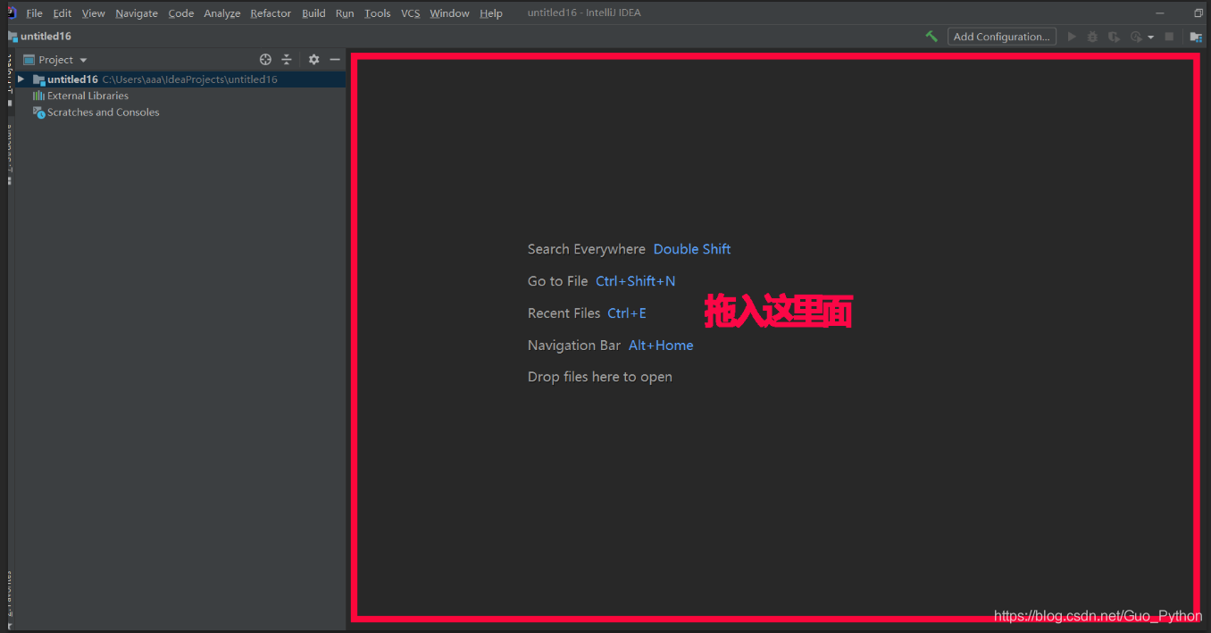Click untitled16 in the navigation bar breadcrumb
Image resolution: width=1211 pixels, height=633 pixels.
tap(46, 37)
